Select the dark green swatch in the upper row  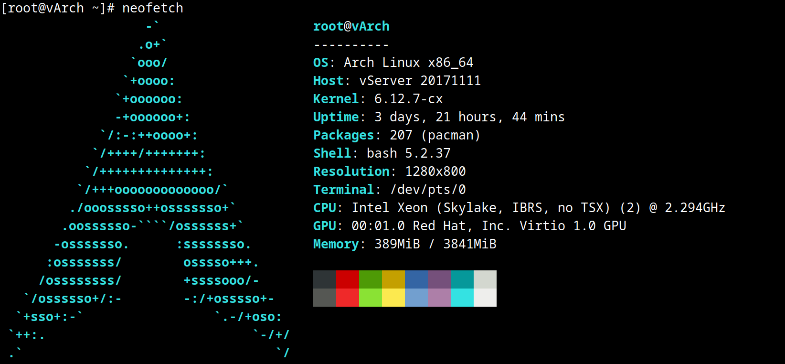coord(371,279)
